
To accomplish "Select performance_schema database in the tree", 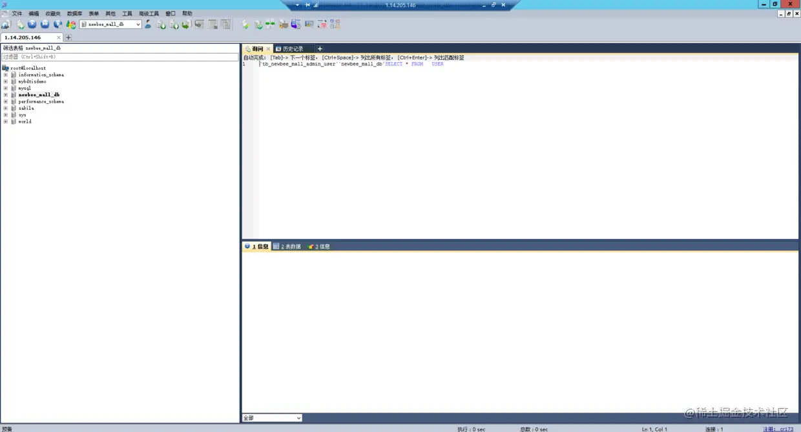I will [x=41, y=101].
